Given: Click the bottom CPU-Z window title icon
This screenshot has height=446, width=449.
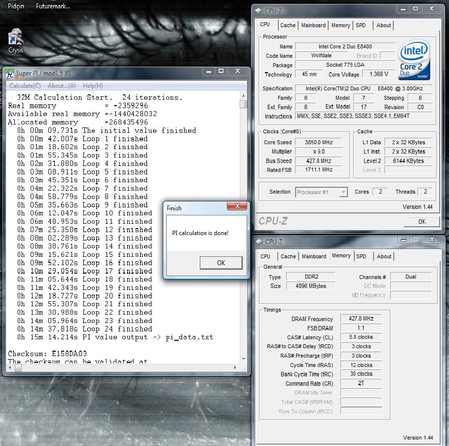Looking at the screenshot, I should point(260,242).
